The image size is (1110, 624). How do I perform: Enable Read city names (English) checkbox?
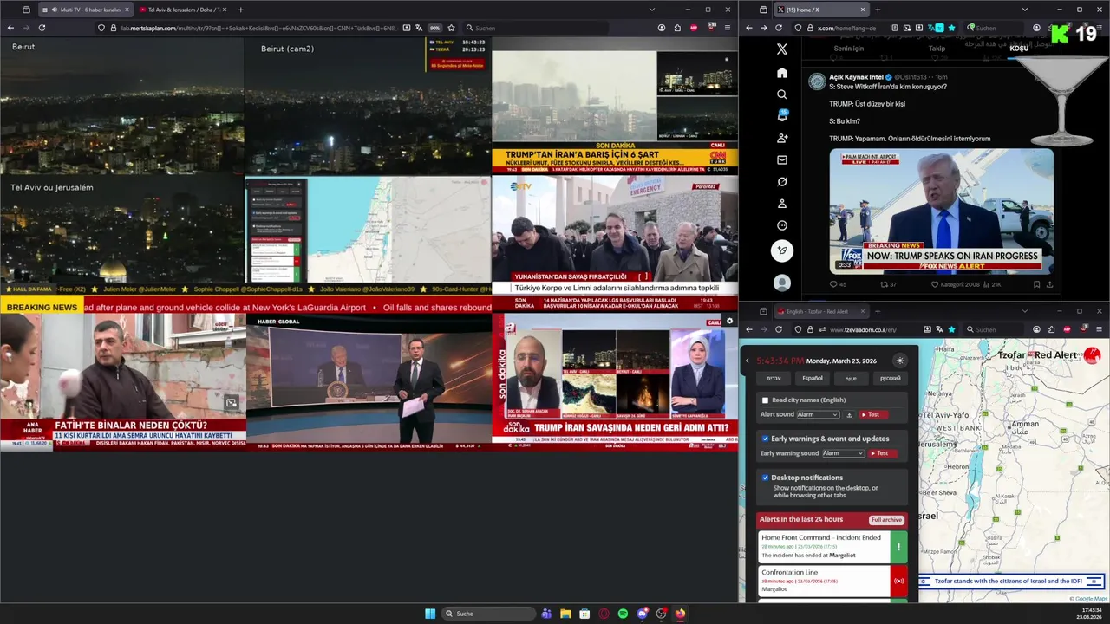pyautogui.click(x=765, y=400)
